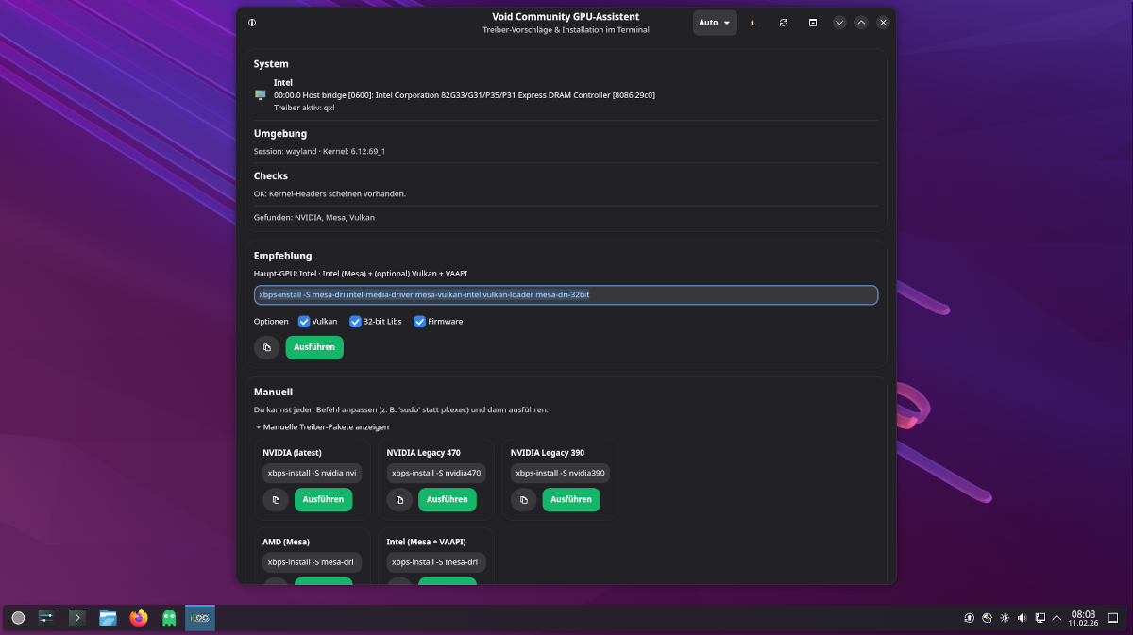Copy the recommended Intel install command
Screen dimensions: 1133x635
click(x=267, y=347)
